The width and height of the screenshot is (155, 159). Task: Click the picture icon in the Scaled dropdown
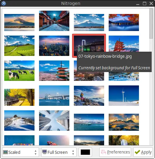5,152
